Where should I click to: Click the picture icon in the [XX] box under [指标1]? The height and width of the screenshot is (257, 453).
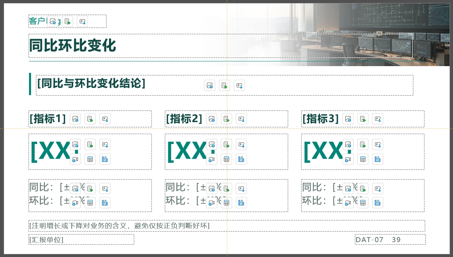pos(75,144)
